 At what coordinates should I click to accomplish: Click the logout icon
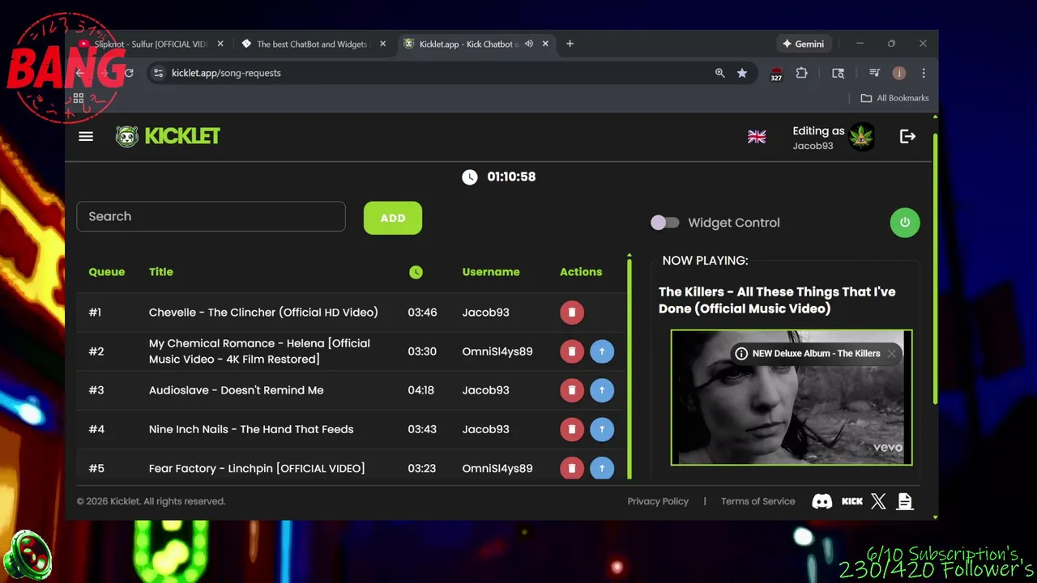907,137
